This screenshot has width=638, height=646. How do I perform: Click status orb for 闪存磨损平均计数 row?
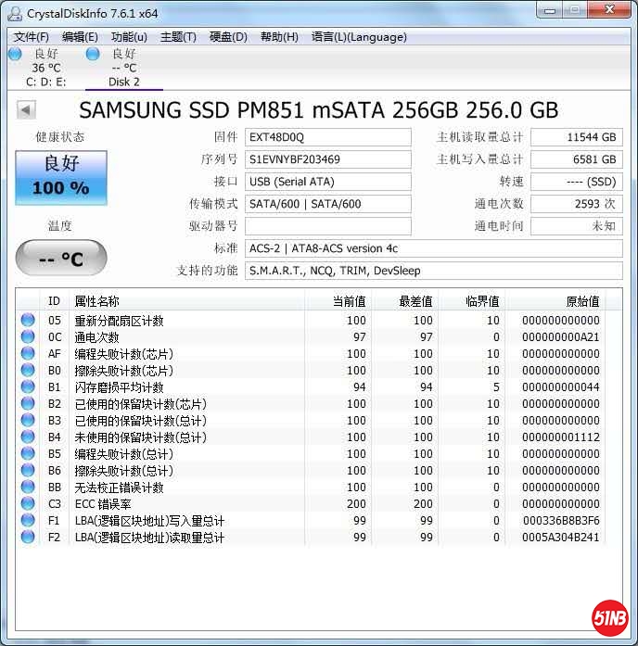point(28,387)
